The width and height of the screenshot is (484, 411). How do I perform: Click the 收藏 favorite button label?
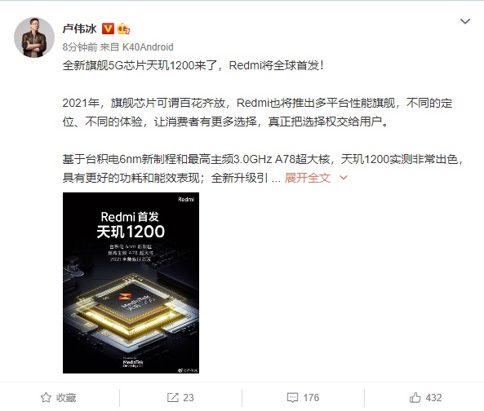tap(66, 397)
